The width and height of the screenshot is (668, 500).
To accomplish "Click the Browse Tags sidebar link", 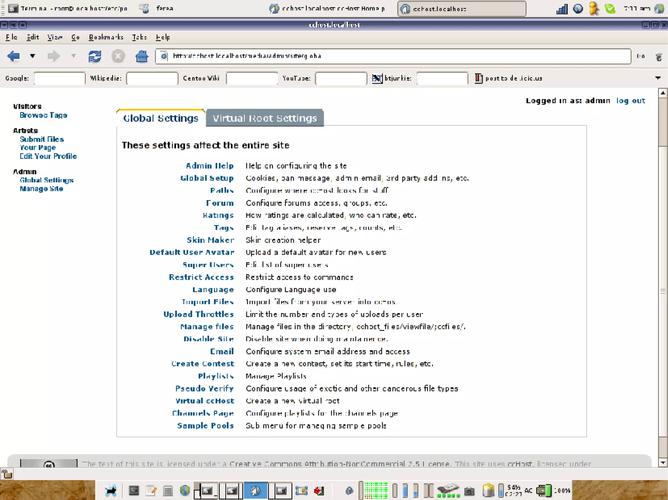I will 43,115.
